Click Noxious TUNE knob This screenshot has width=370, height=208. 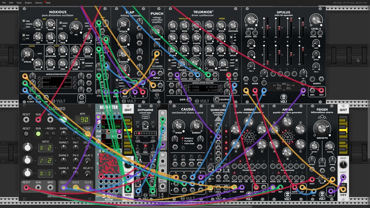click(x=38, y=24)
